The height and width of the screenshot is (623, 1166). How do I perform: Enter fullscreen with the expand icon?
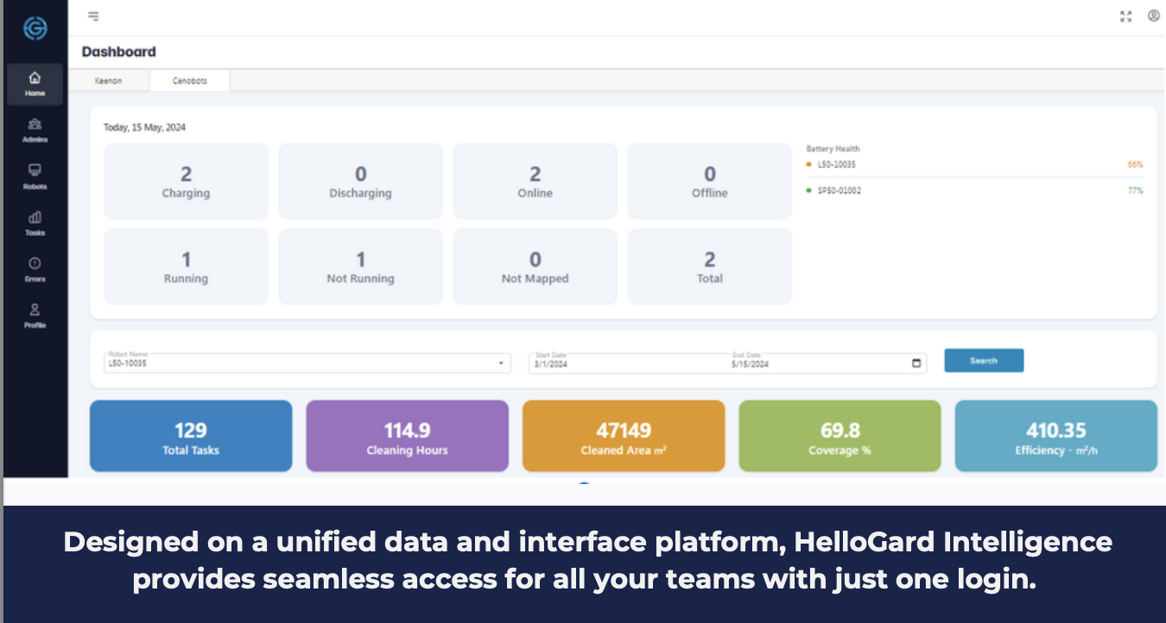click(x=1125, y=16)
